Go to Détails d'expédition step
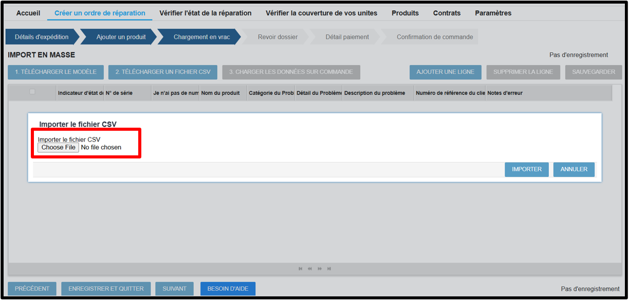The width and height of the screenshot is (629, 301). tap(42, 37)
